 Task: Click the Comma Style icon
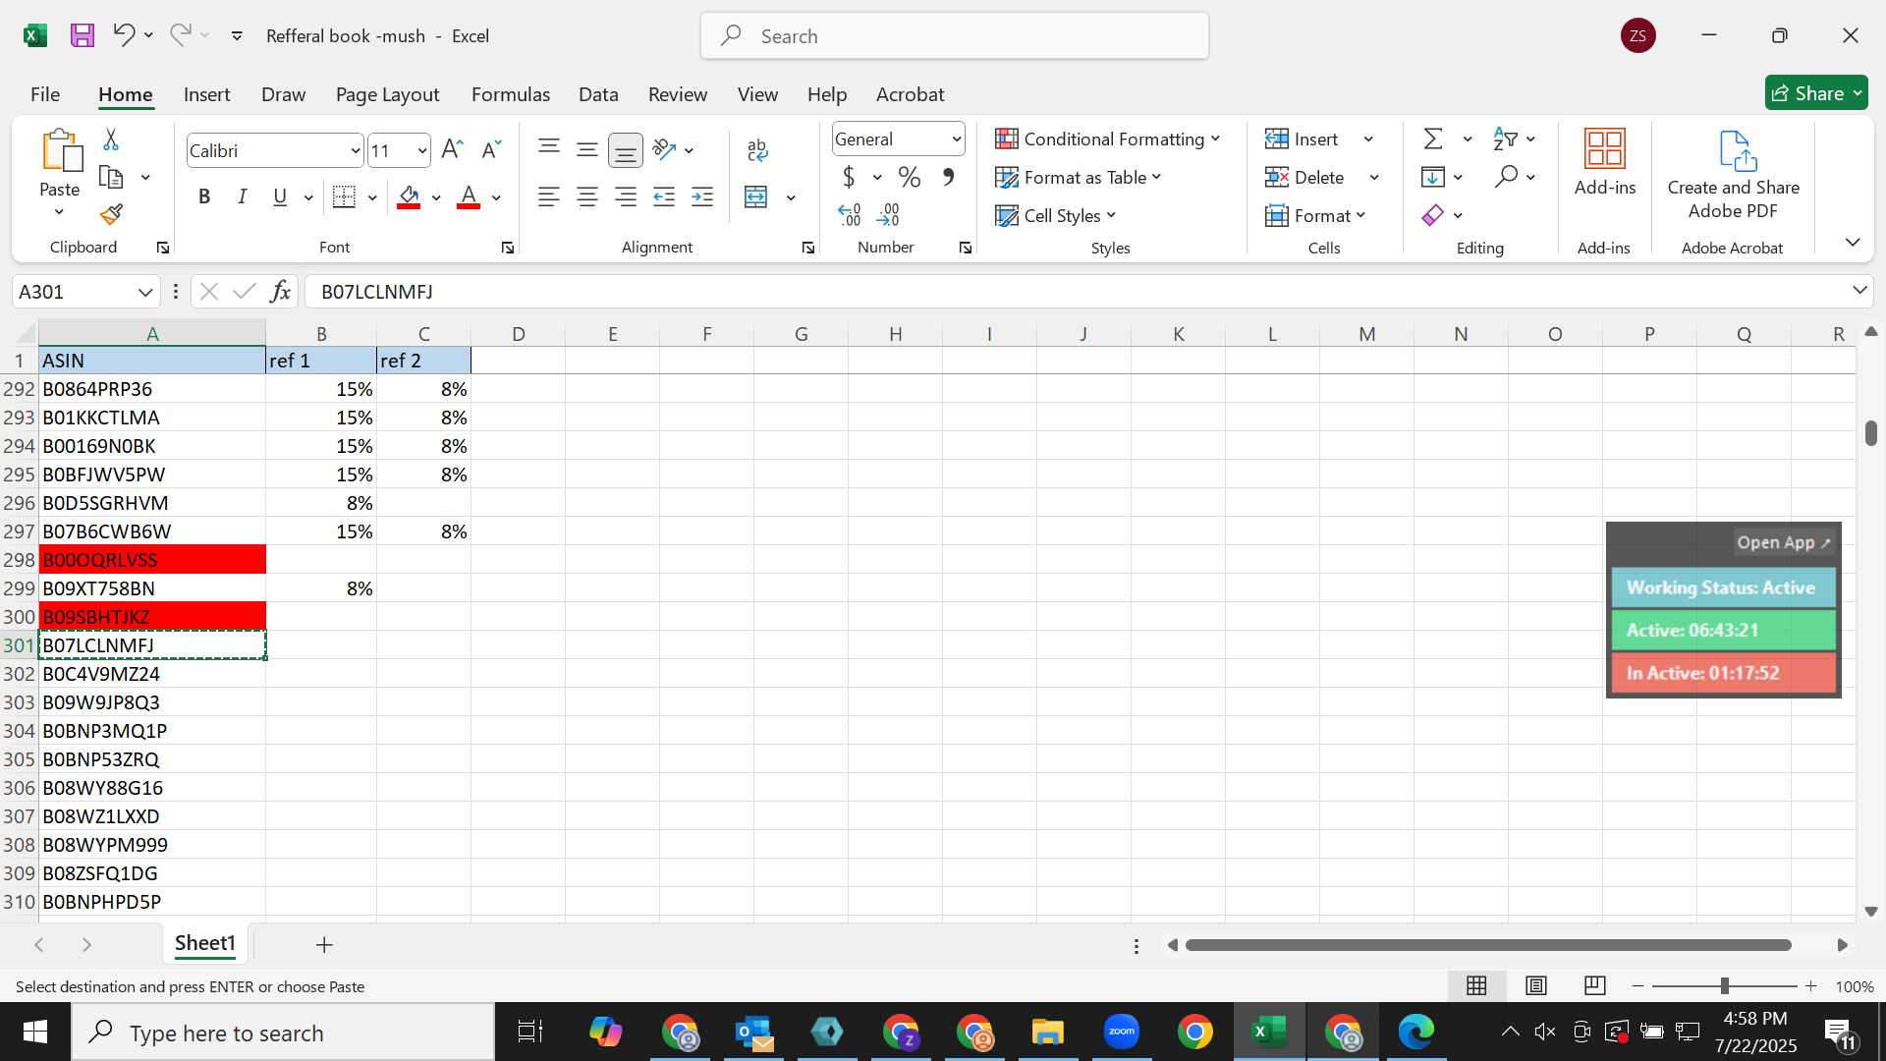pyautogui.click(x=948, y=178)
